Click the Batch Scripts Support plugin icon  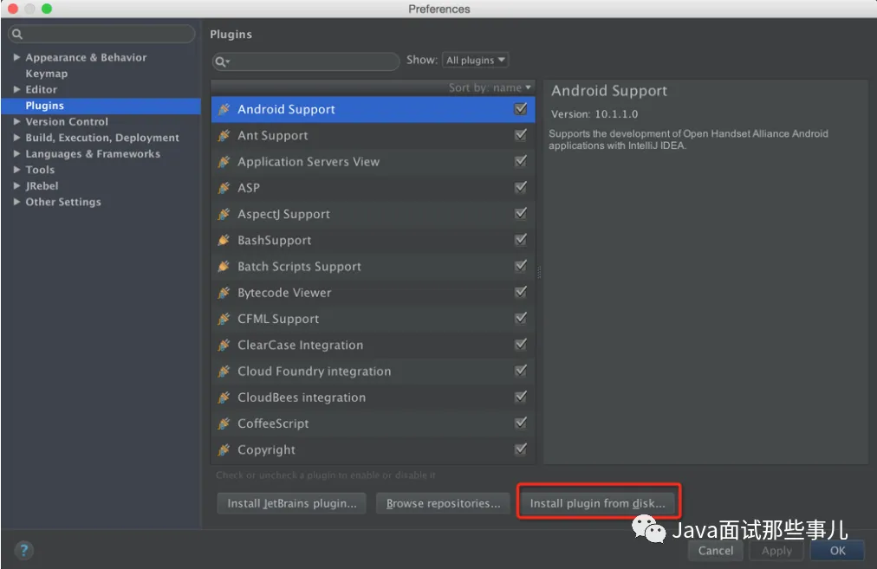224,267
